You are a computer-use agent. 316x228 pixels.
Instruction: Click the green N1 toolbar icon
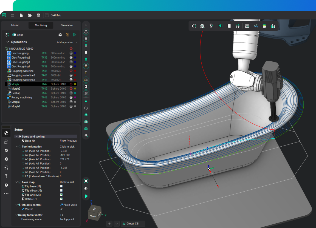point(220,26)
